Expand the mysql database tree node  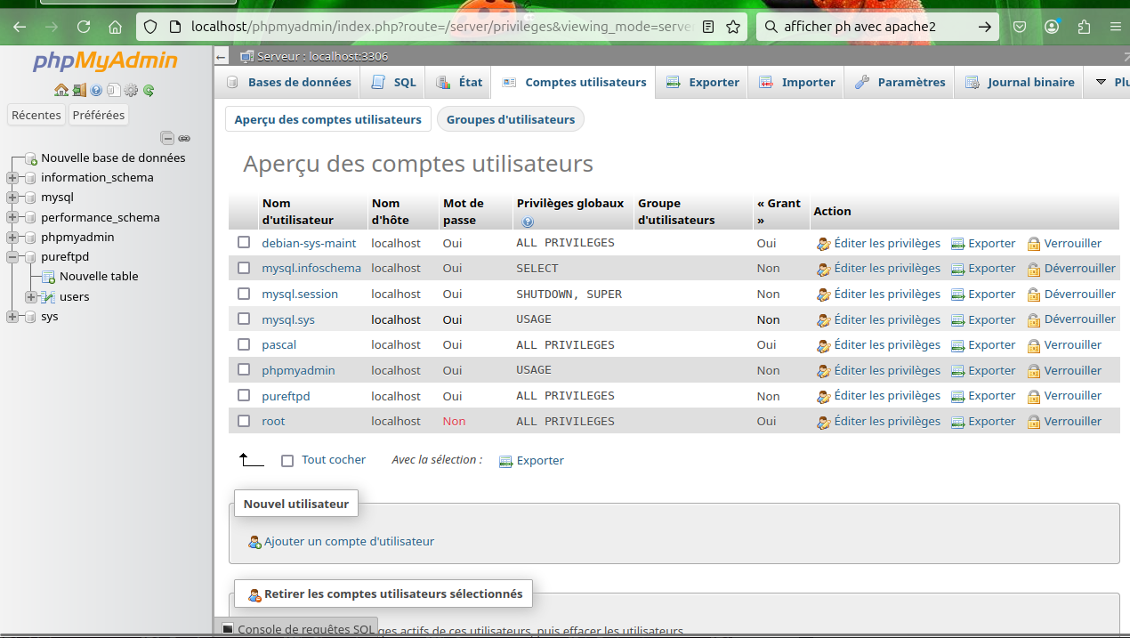click(x=12, y=198)
